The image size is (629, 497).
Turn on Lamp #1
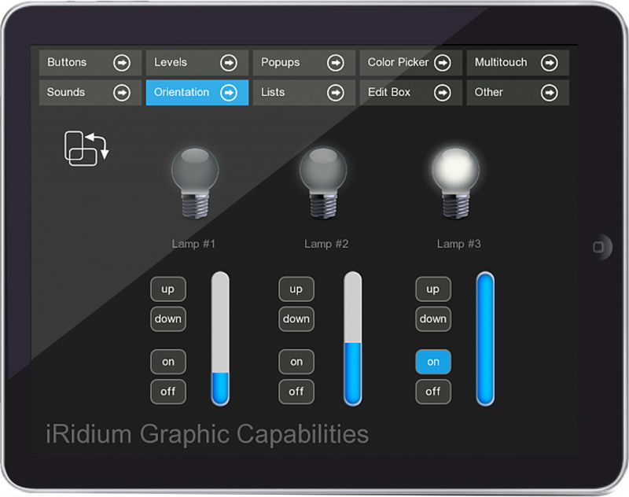(x=167, y=362)
